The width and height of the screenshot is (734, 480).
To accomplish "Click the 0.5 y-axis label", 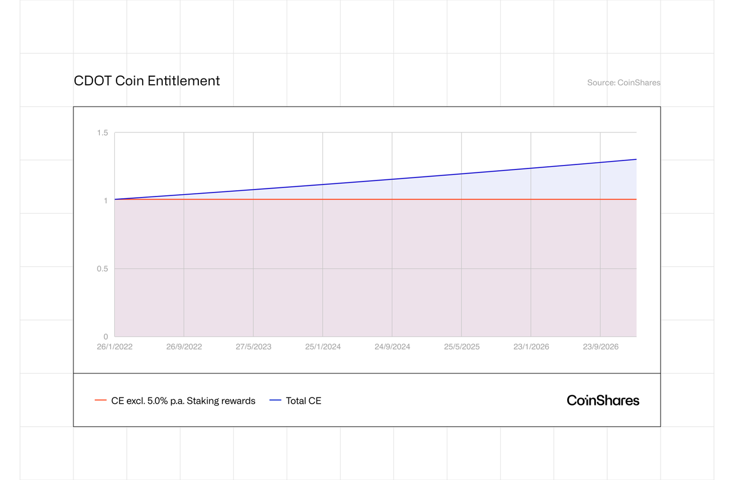I will [x=103, y=269].
